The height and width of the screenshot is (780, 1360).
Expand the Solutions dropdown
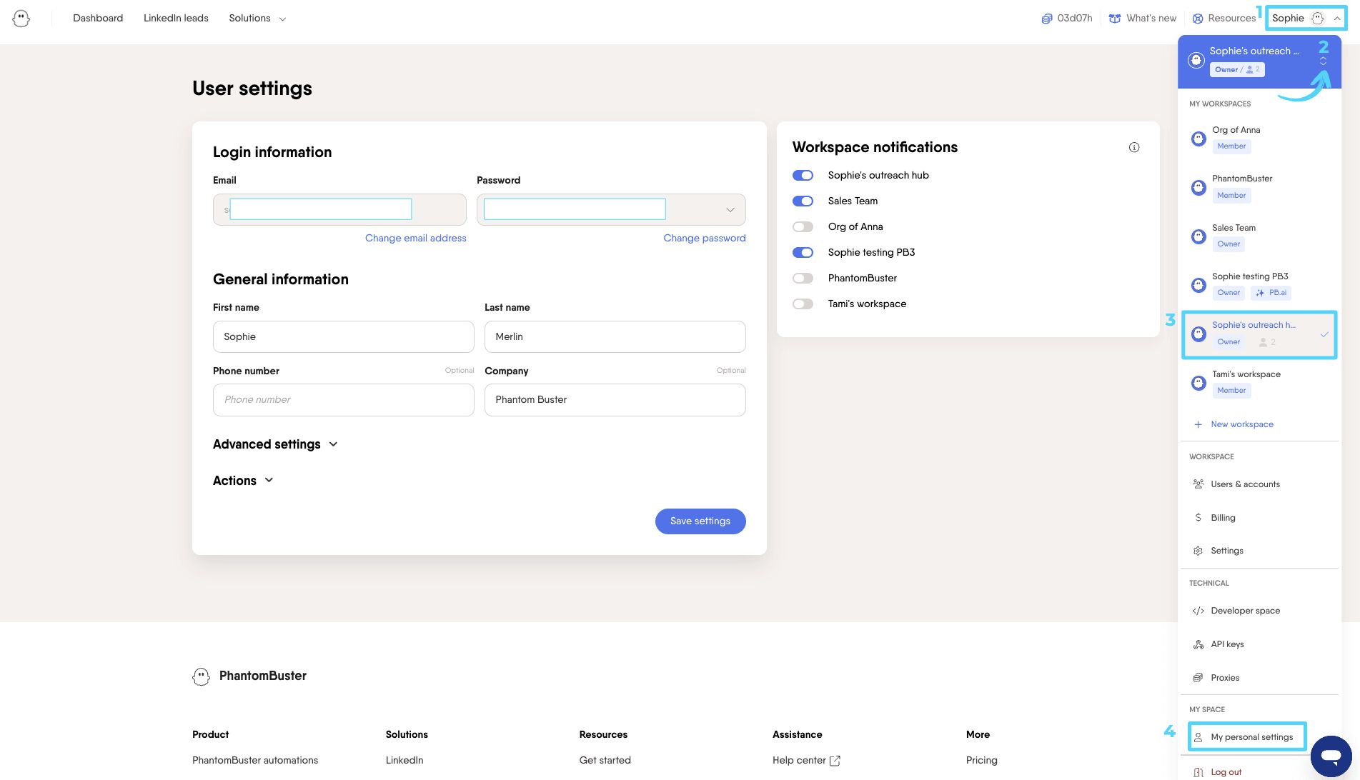pos(257,19)
